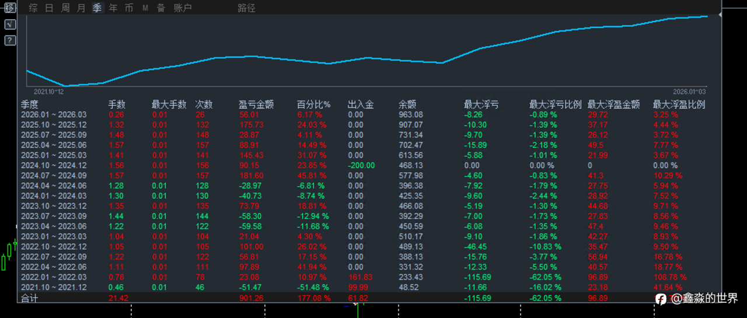Click the 901.26 total profit value
Screen dimensions: 747x318
click(252, 298)
